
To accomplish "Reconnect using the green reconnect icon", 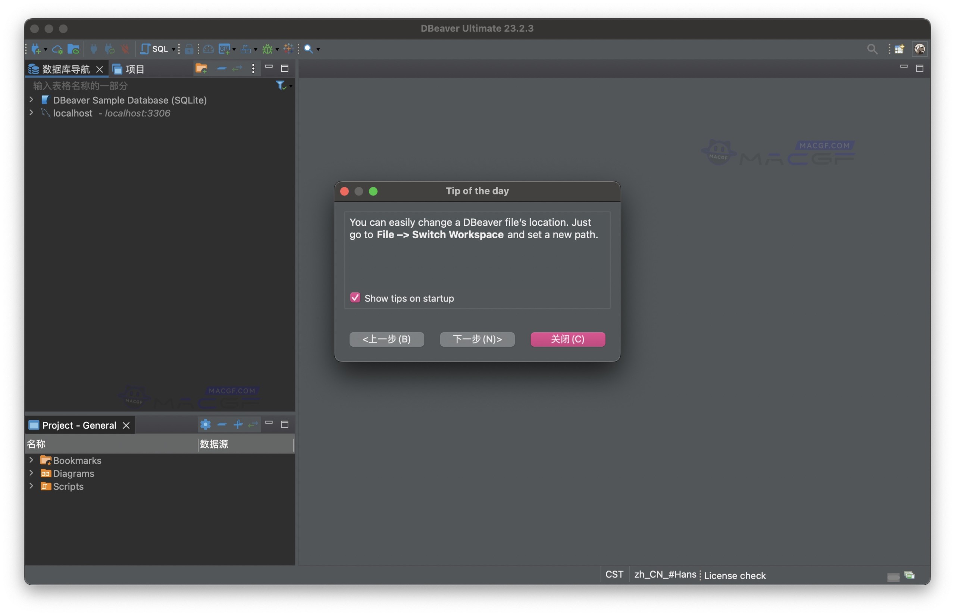I will (x=109, y=49).
